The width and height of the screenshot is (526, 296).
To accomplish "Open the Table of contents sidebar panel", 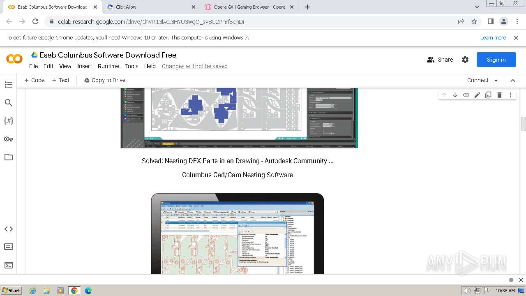I will point(9,85).
